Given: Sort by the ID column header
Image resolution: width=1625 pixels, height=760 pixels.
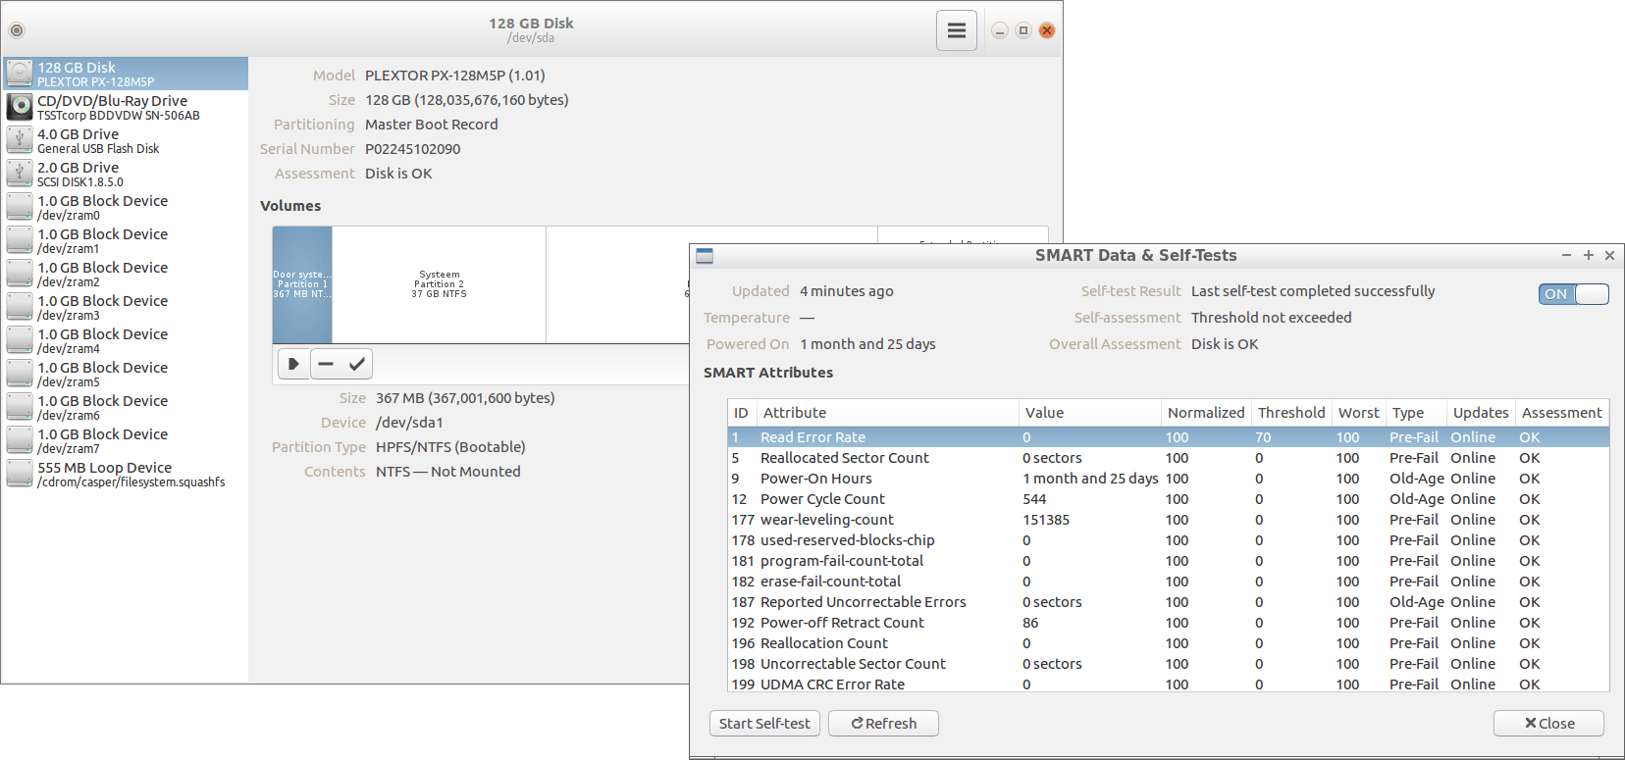Looking at the screenshot, I should click(x=742, y=413).
